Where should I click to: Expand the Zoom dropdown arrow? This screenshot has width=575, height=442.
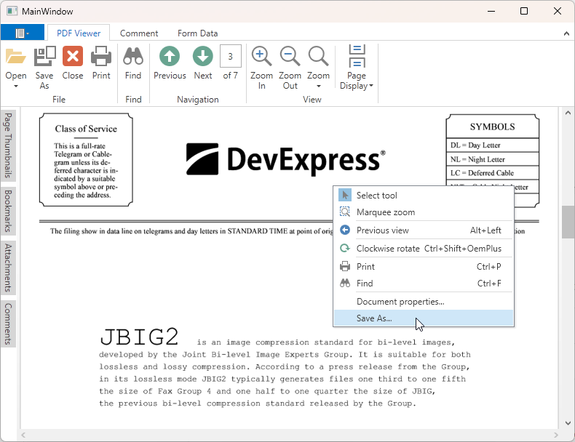(x=318, y=87)
